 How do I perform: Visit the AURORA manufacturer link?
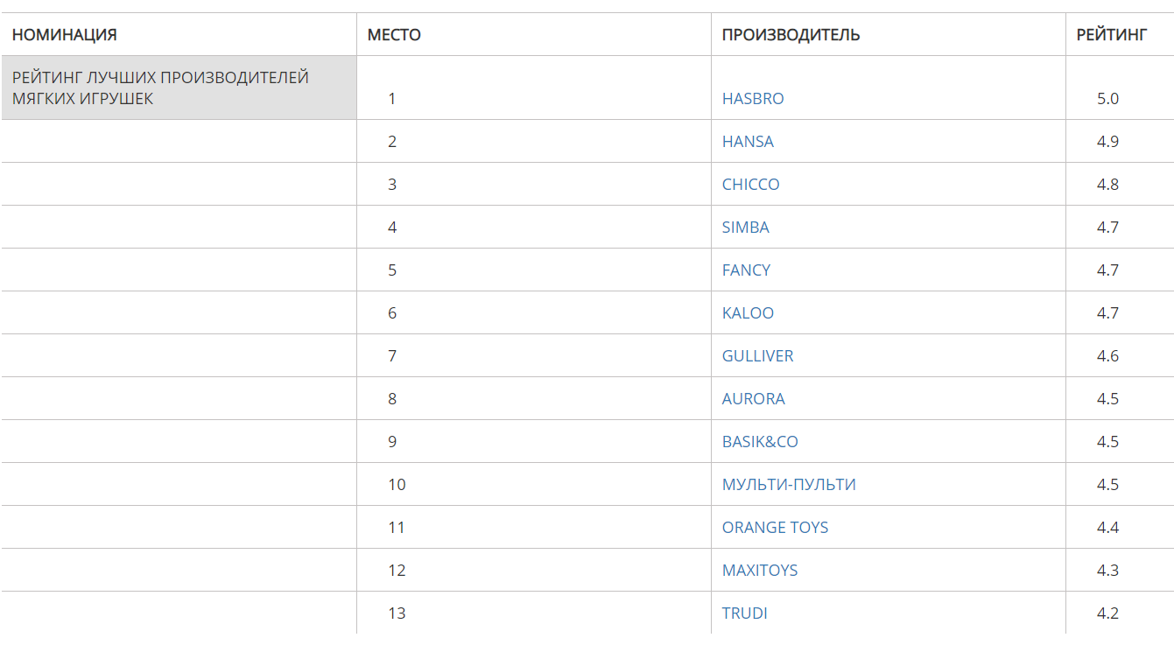coord(753,399)
